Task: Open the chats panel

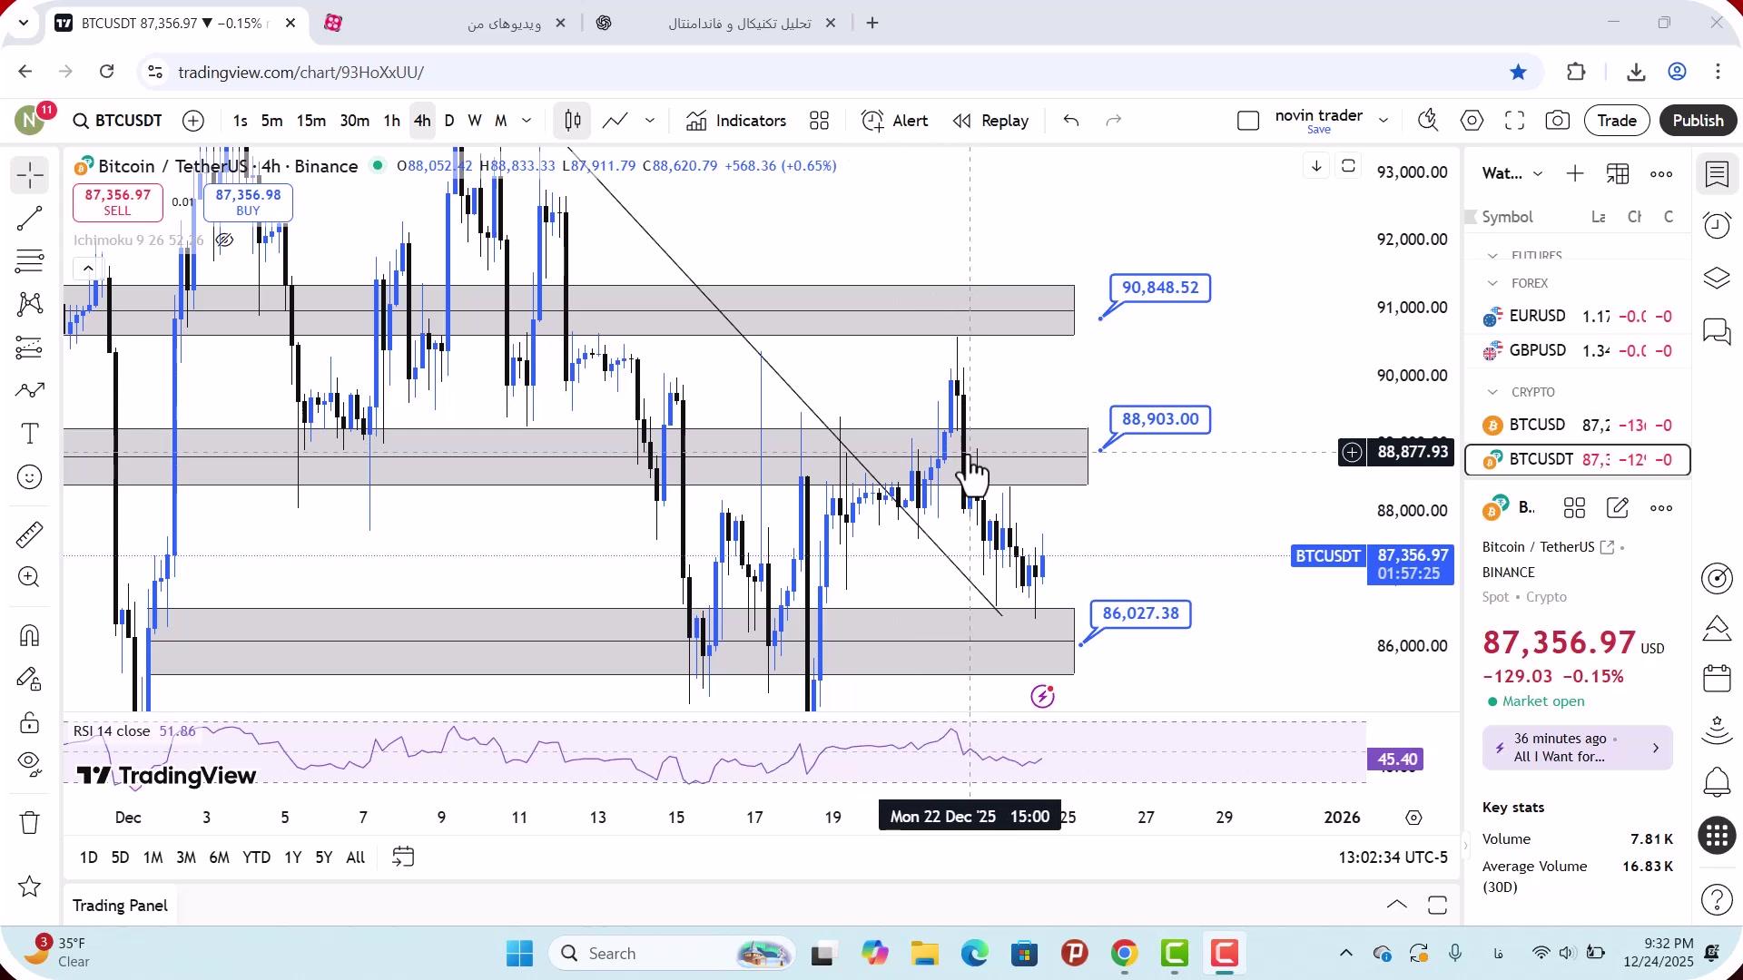Action: (1717, 331)
